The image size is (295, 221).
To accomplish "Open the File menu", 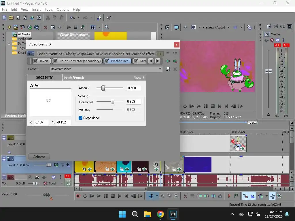I will coord(5,9).
